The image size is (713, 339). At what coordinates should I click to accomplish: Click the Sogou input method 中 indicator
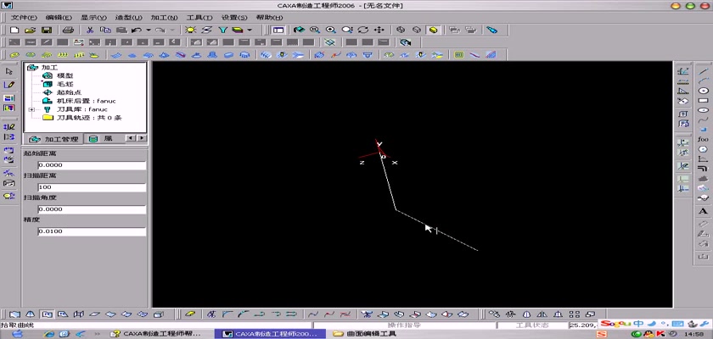638,324
